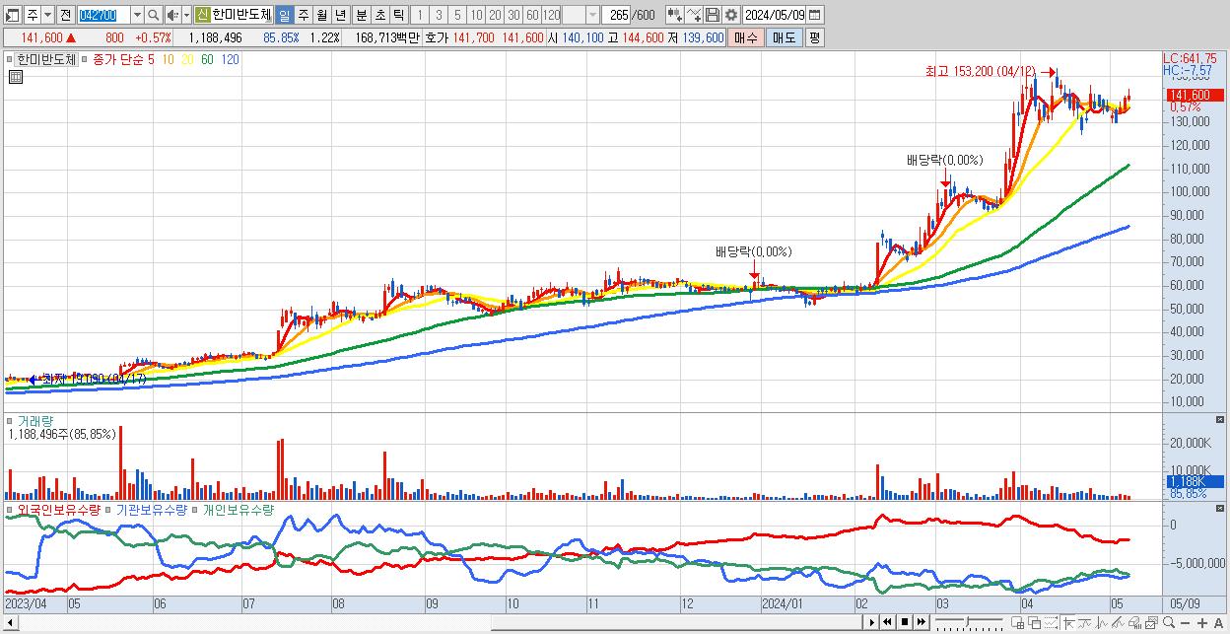The height and width of the screenshot is (634, 1230).
Task: Open the stock code history dropdown arrow
Action: point(137,15)
